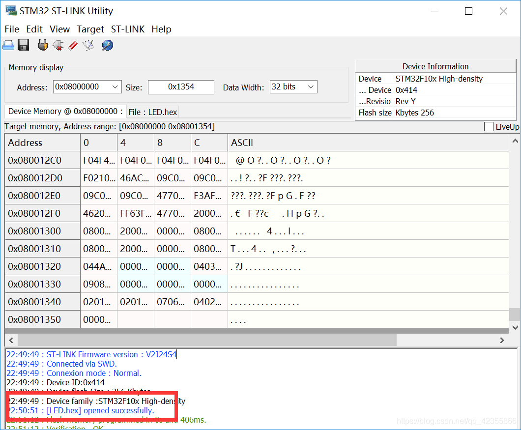Click the Connect to target plug icon

point(43,45)
